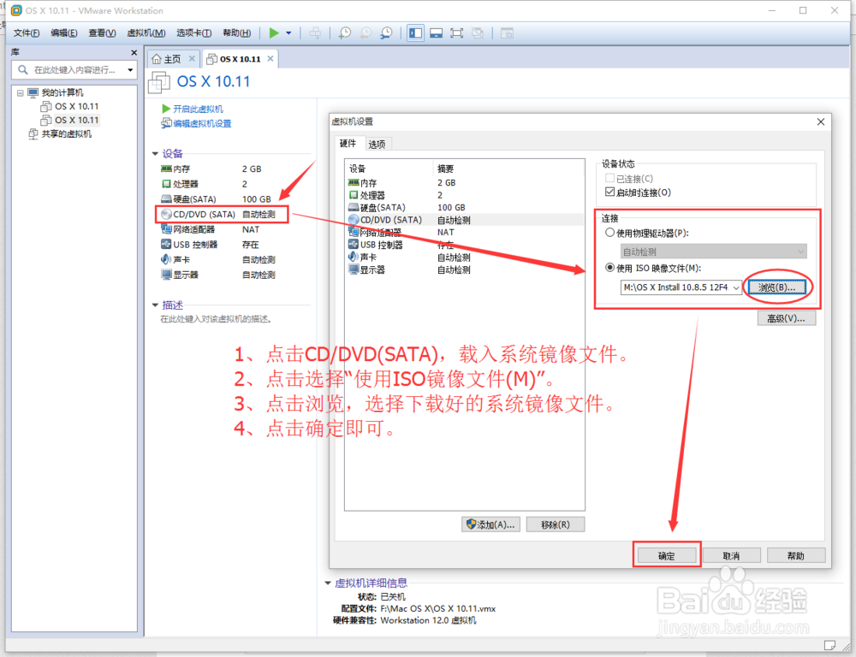
Task: Select the first OS X 10.11 tree entry
Action: [70, 106]
